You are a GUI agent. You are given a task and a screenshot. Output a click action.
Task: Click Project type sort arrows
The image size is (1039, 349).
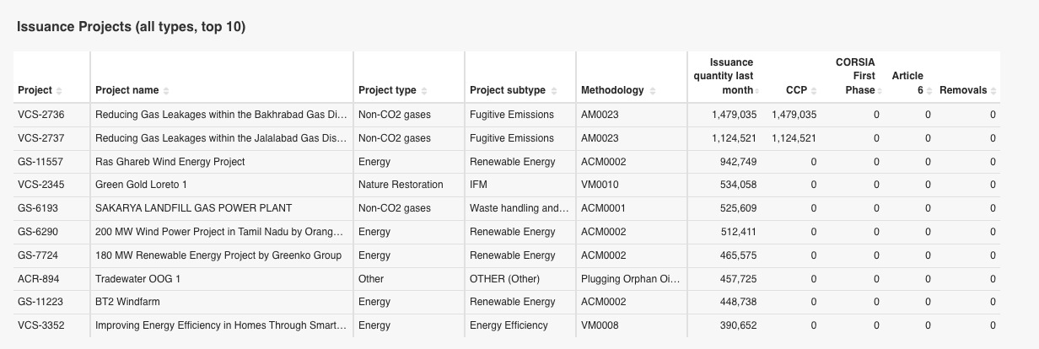click(x=423, y=91)
